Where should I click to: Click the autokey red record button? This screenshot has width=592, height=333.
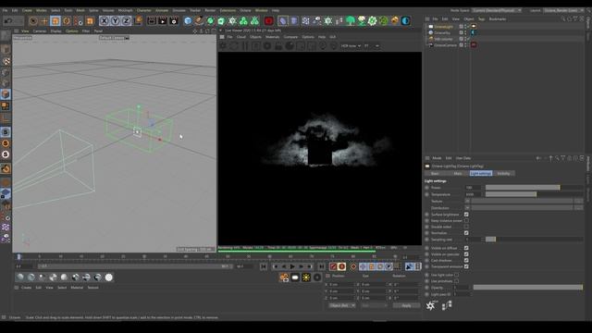tap(341, 266)
